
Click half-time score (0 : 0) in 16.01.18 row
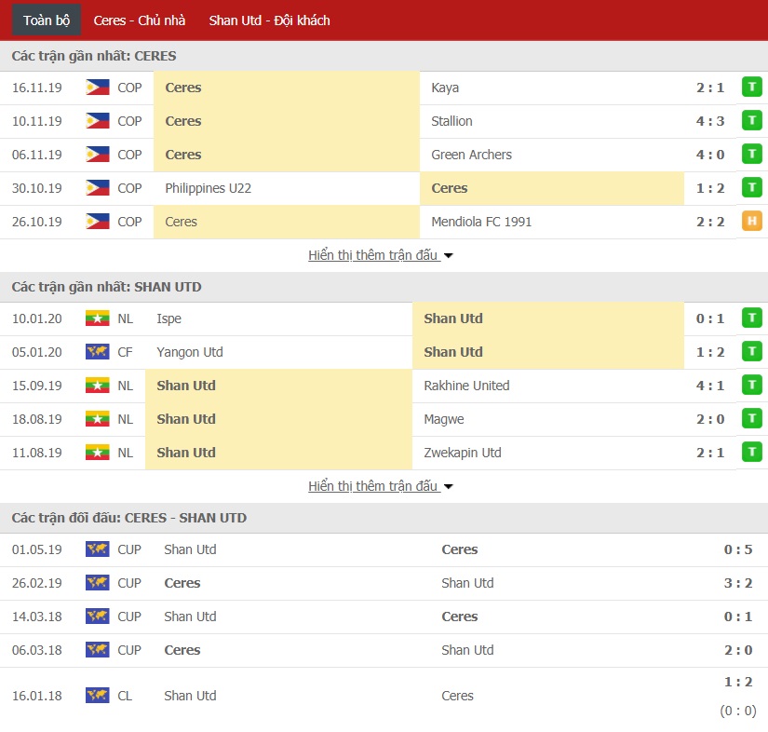738,711
